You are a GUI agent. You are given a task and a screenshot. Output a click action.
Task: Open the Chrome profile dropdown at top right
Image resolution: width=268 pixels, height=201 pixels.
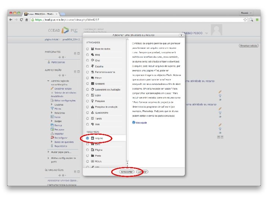pyautogui.click(x=246, y=13)
